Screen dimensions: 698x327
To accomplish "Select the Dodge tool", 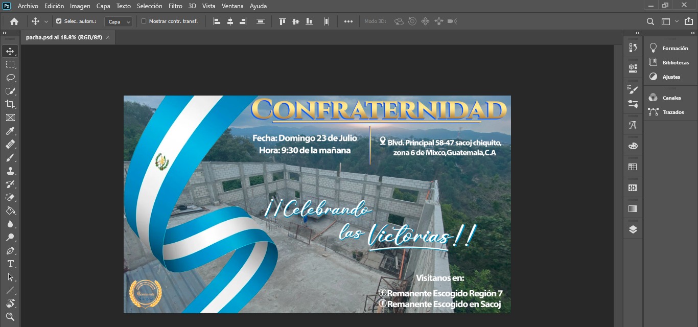I will (10, 238).
